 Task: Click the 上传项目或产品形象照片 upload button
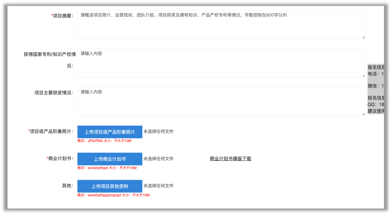pos(110,132)
